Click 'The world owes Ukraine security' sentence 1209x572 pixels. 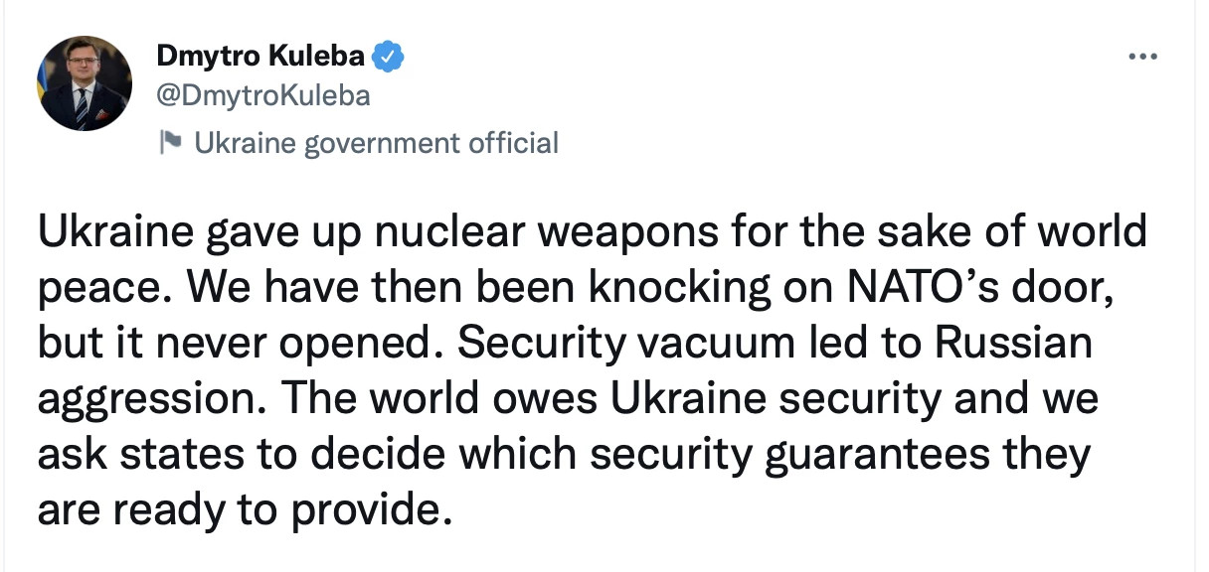point(609,400)
